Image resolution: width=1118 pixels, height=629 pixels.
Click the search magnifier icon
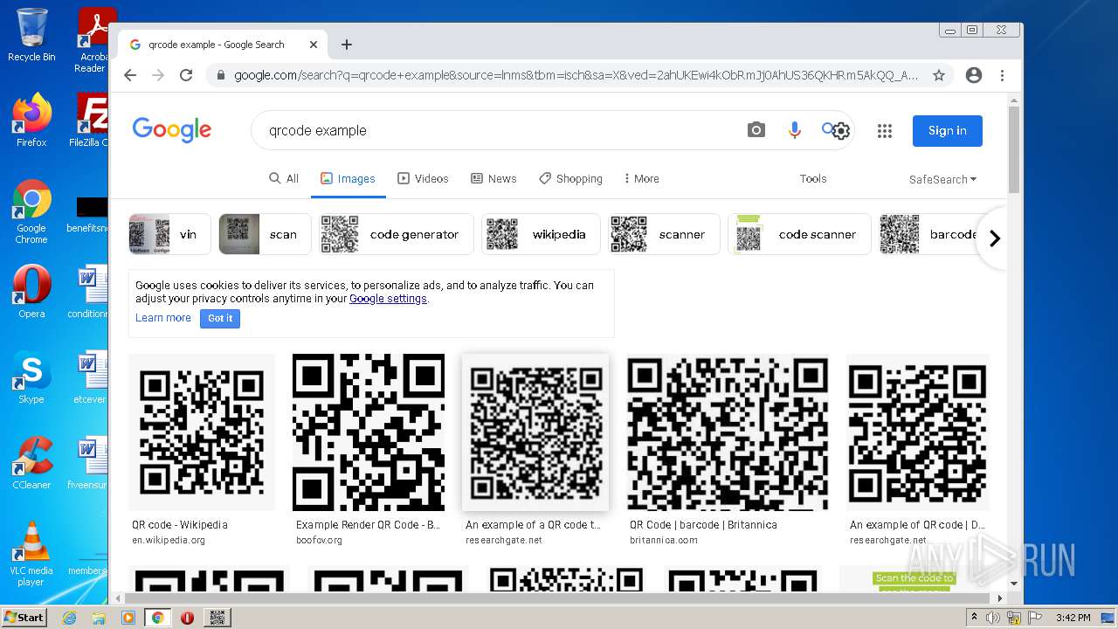click(828, 129)
